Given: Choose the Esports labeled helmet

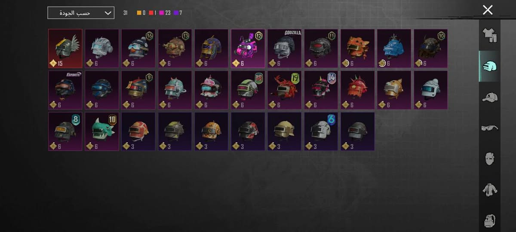Looking at the screenshot, I should [x=65, y=90].
